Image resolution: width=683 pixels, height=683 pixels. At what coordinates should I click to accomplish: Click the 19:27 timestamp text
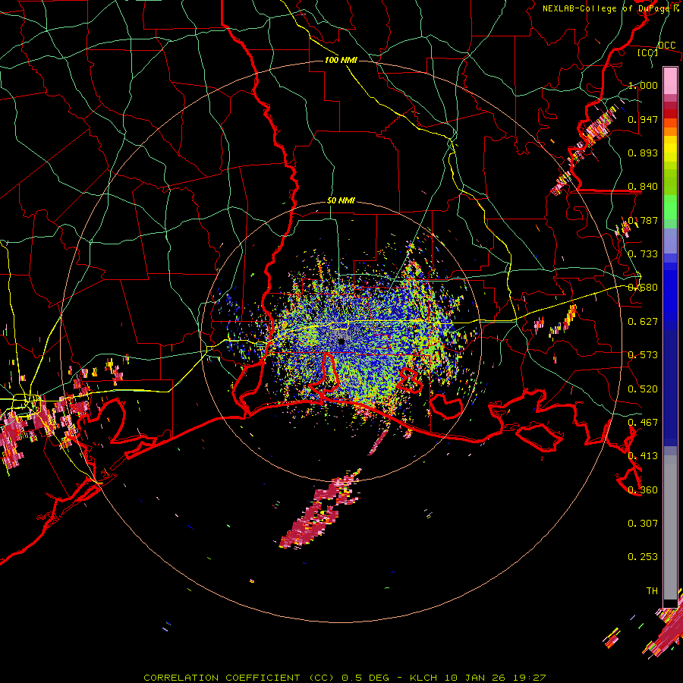529,678
